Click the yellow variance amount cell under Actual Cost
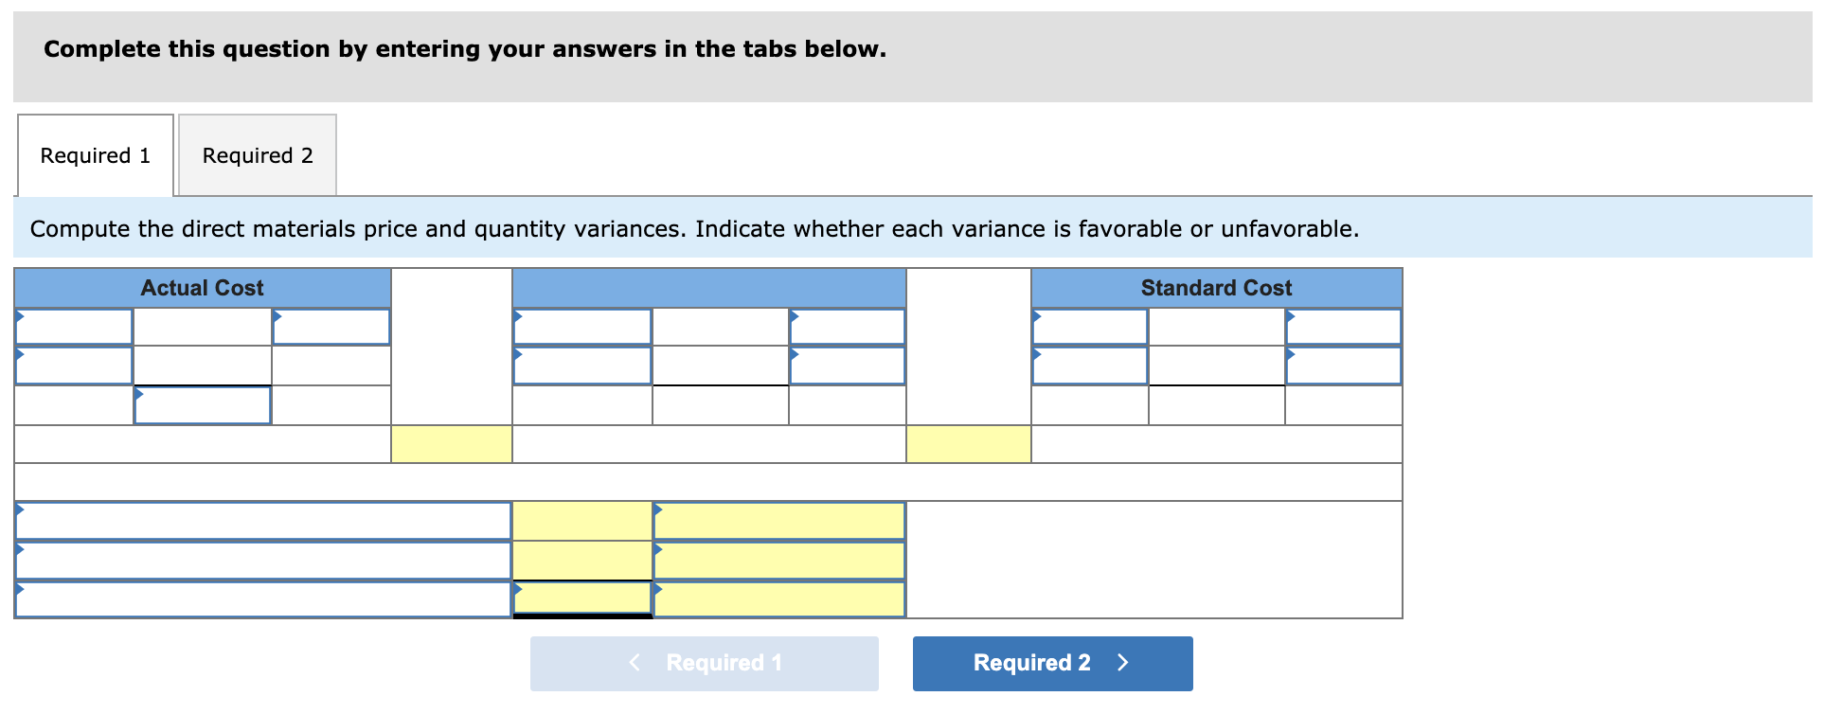1824x714 pixels. pyautogui.click(x=450, y=442)
